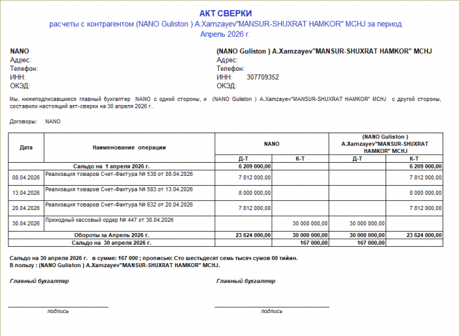Select the date cell '13.04.2026'
This screenshot has height=336, width=459.
coord(26,193)
